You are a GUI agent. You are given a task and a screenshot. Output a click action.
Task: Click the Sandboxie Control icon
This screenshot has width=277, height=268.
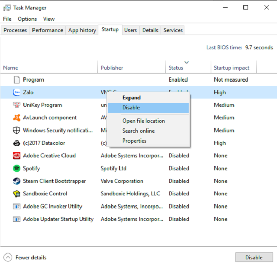coord(16,194)
